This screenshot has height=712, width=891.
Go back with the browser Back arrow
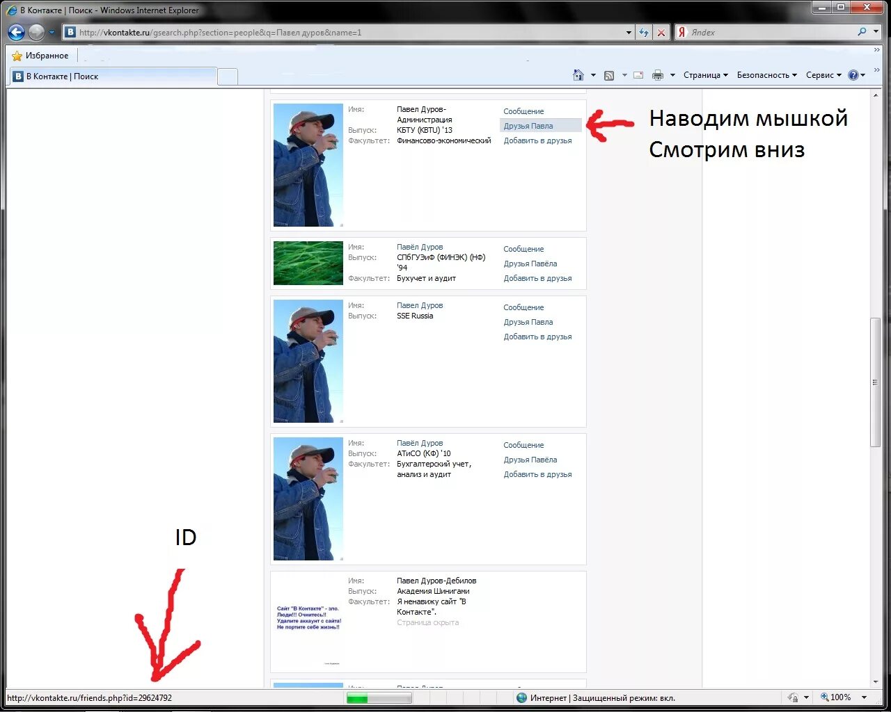point(16,32)
